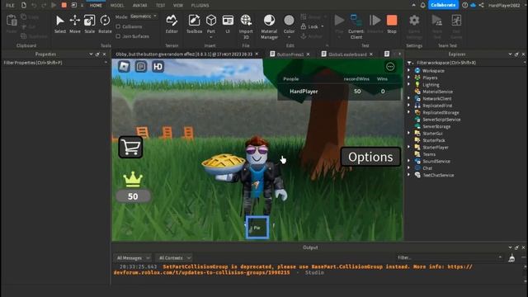Open the Part type dropdown arrow
Viewport: 528px width, 297px height.
[x=211, y=36]
